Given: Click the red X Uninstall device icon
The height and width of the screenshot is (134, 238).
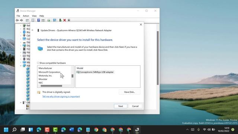Looking at the screenshot, I should [x=64, y=20].
